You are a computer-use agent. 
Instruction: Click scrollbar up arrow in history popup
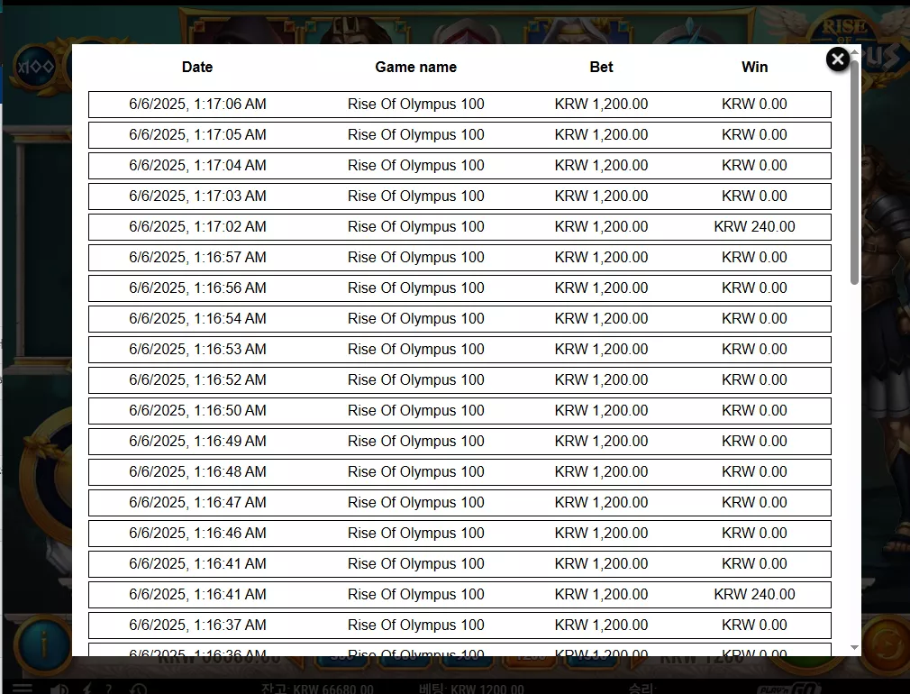(x=854, y=52)
